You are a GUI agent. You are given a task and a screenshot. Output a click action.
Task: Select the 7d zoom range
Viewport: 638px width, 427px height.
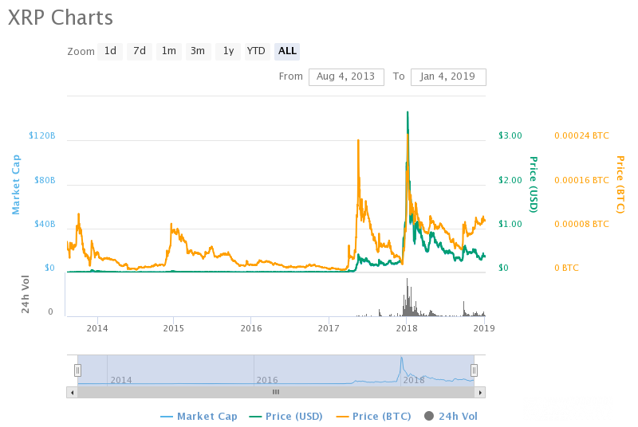[140, 51]
